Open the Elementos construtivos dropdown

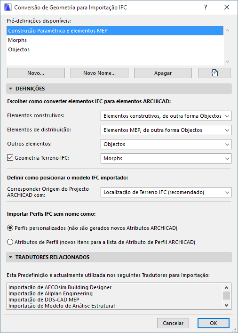coord(166,116)
